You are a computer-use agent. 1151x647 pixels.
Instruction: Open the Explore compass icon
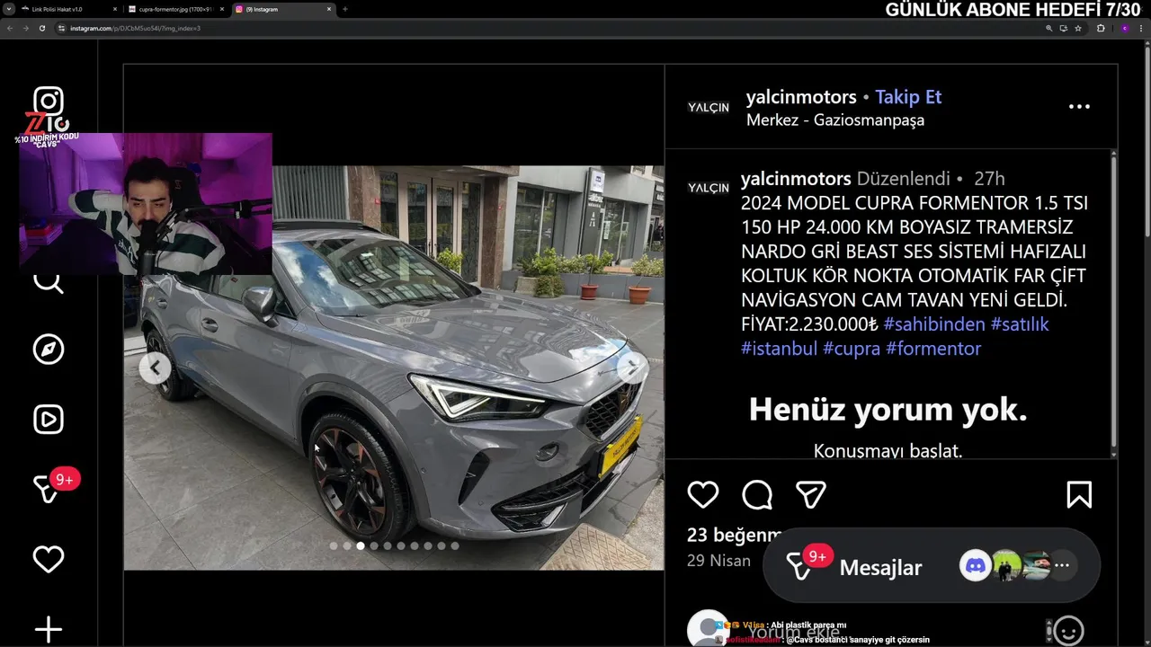pos(49,350)
